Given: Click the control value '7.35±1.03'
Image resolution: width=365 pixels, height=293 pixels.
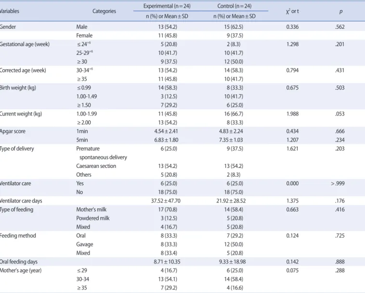Looking at the screenshot, I should click(231, 140).
